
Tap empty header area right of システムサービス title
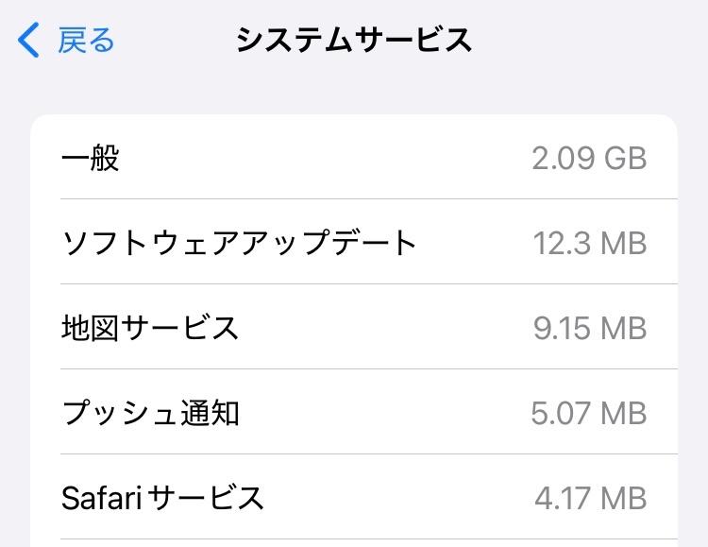(585, 41)
